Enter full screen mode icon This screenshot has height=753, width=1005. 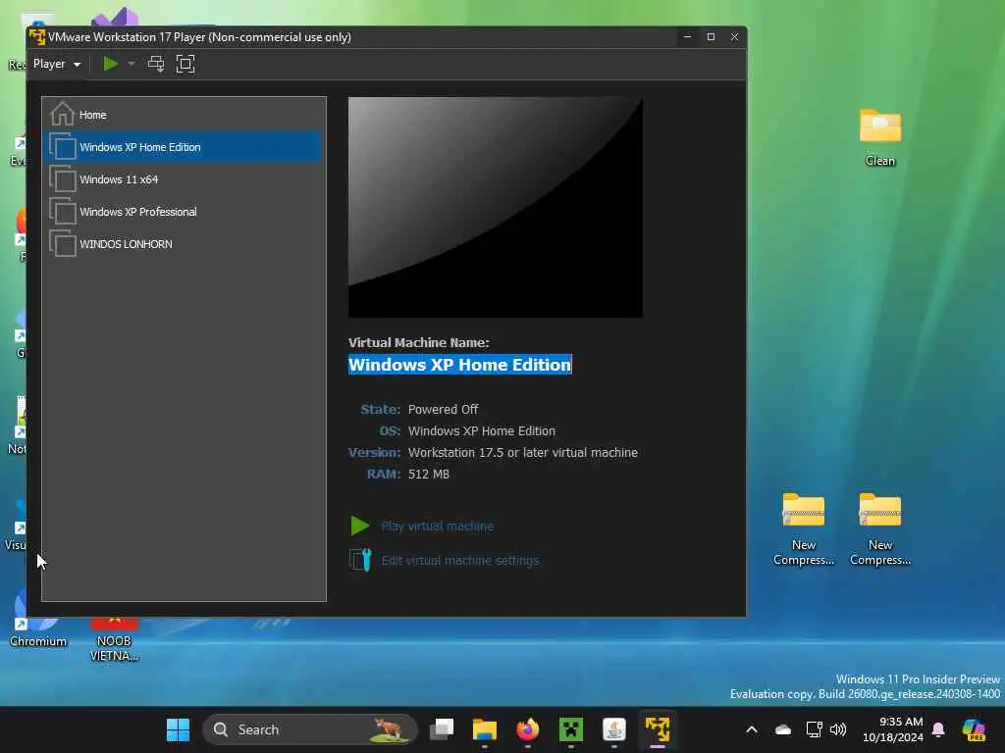185,64
